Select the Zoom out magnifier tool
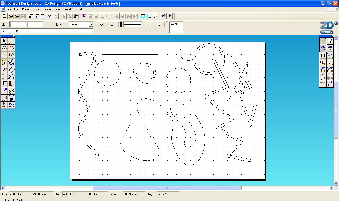Screen dimensions: 339x201 tap(330, 63)
